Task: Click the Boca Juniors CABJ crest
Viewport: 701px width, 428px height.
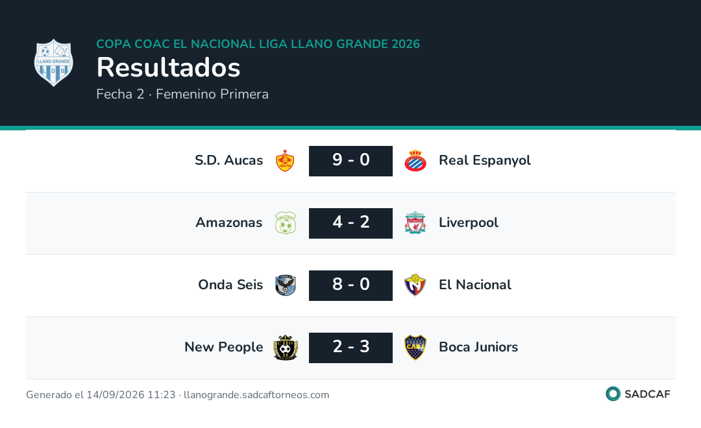Action: click(x=415, y=348)
